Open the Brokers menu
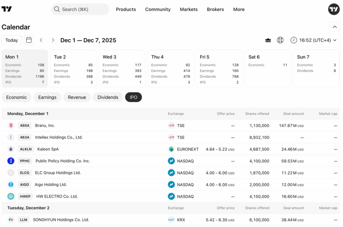This screenshot has height=227, width=343. 215,9
